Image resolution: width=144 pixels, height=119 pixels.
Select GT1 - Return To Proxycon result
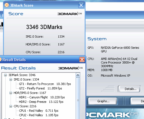[x=45, y=84]
